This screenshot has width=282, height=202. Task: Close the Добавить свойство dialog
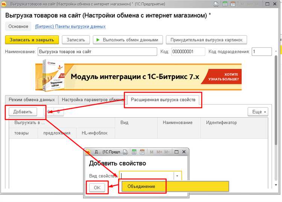click(x=184, y=152)
